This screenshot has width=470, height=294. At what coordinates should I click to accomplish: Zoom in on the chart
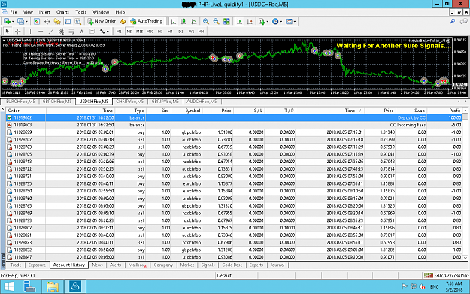pos(205,21)
